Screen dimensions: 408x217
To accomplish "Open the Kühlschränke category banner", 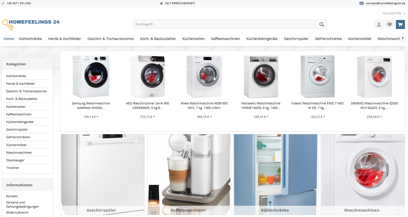I will click(276, 175).
